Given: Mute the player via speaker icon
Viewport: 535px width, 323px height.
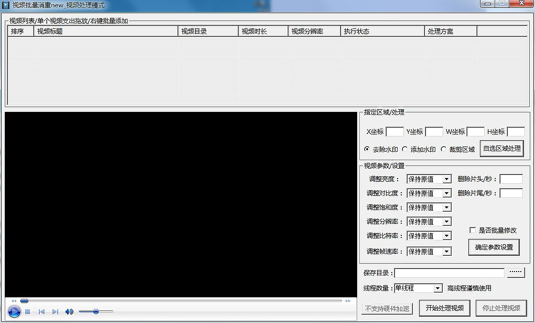Looking at the screenshot, I should (x=69, y=312).
